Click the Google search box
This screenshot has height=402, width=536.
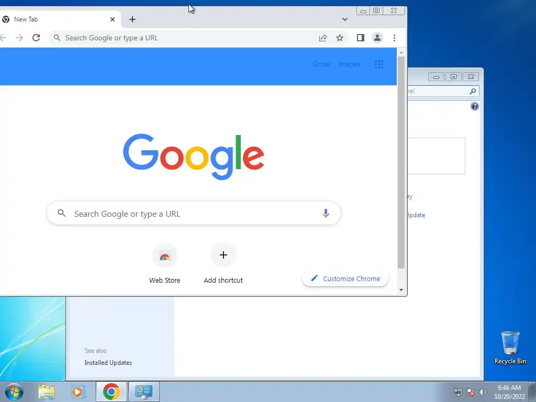click(194, 214)
